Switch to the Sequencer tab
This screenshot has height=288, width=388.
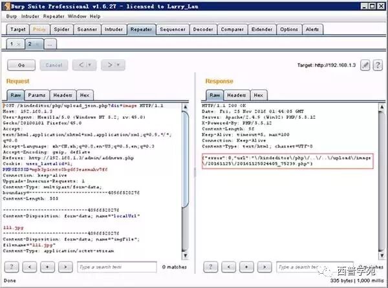(173, 30)
